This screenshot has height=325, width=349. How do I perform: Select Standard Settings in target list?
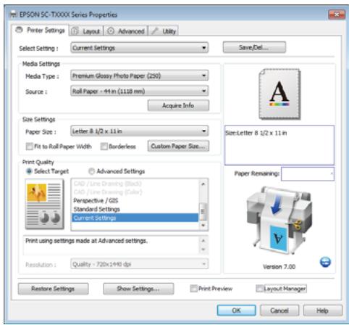point(135,209)
